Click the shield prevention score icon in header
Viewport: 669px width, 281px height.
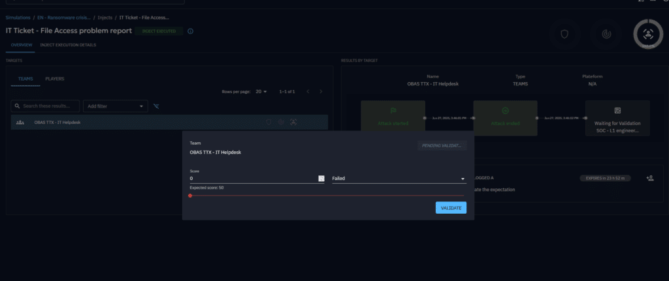coord(564,34)
